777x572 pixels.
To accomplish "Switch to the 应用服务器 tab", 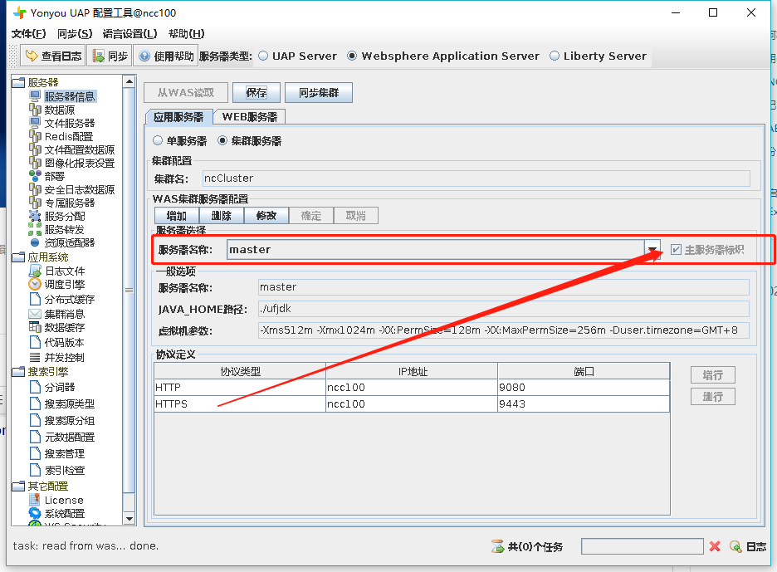I will (178, 117).
